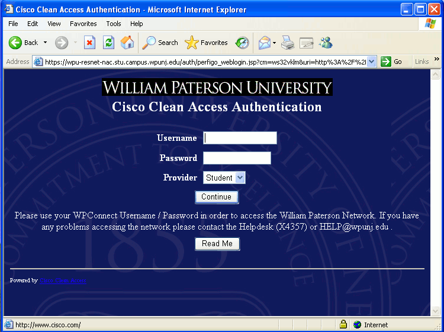Viewport: 444px width, 332px height.
Task: Click the IE icon in the title bar
Action: [9, 9]
